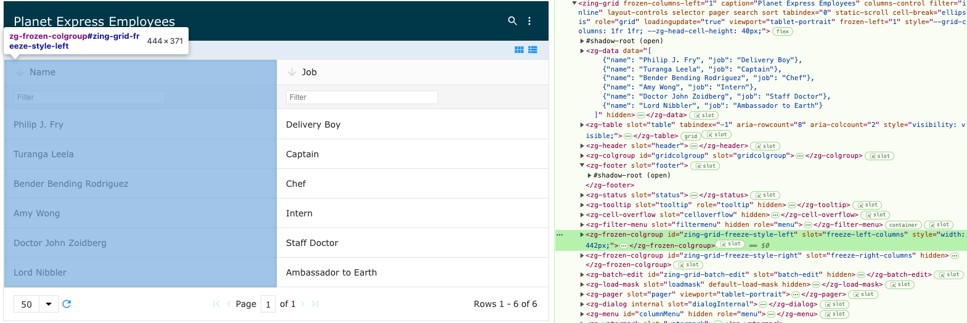Go to the first page in the pager
This screenshot has height=323, width=967.
click(x=216, y=304)
